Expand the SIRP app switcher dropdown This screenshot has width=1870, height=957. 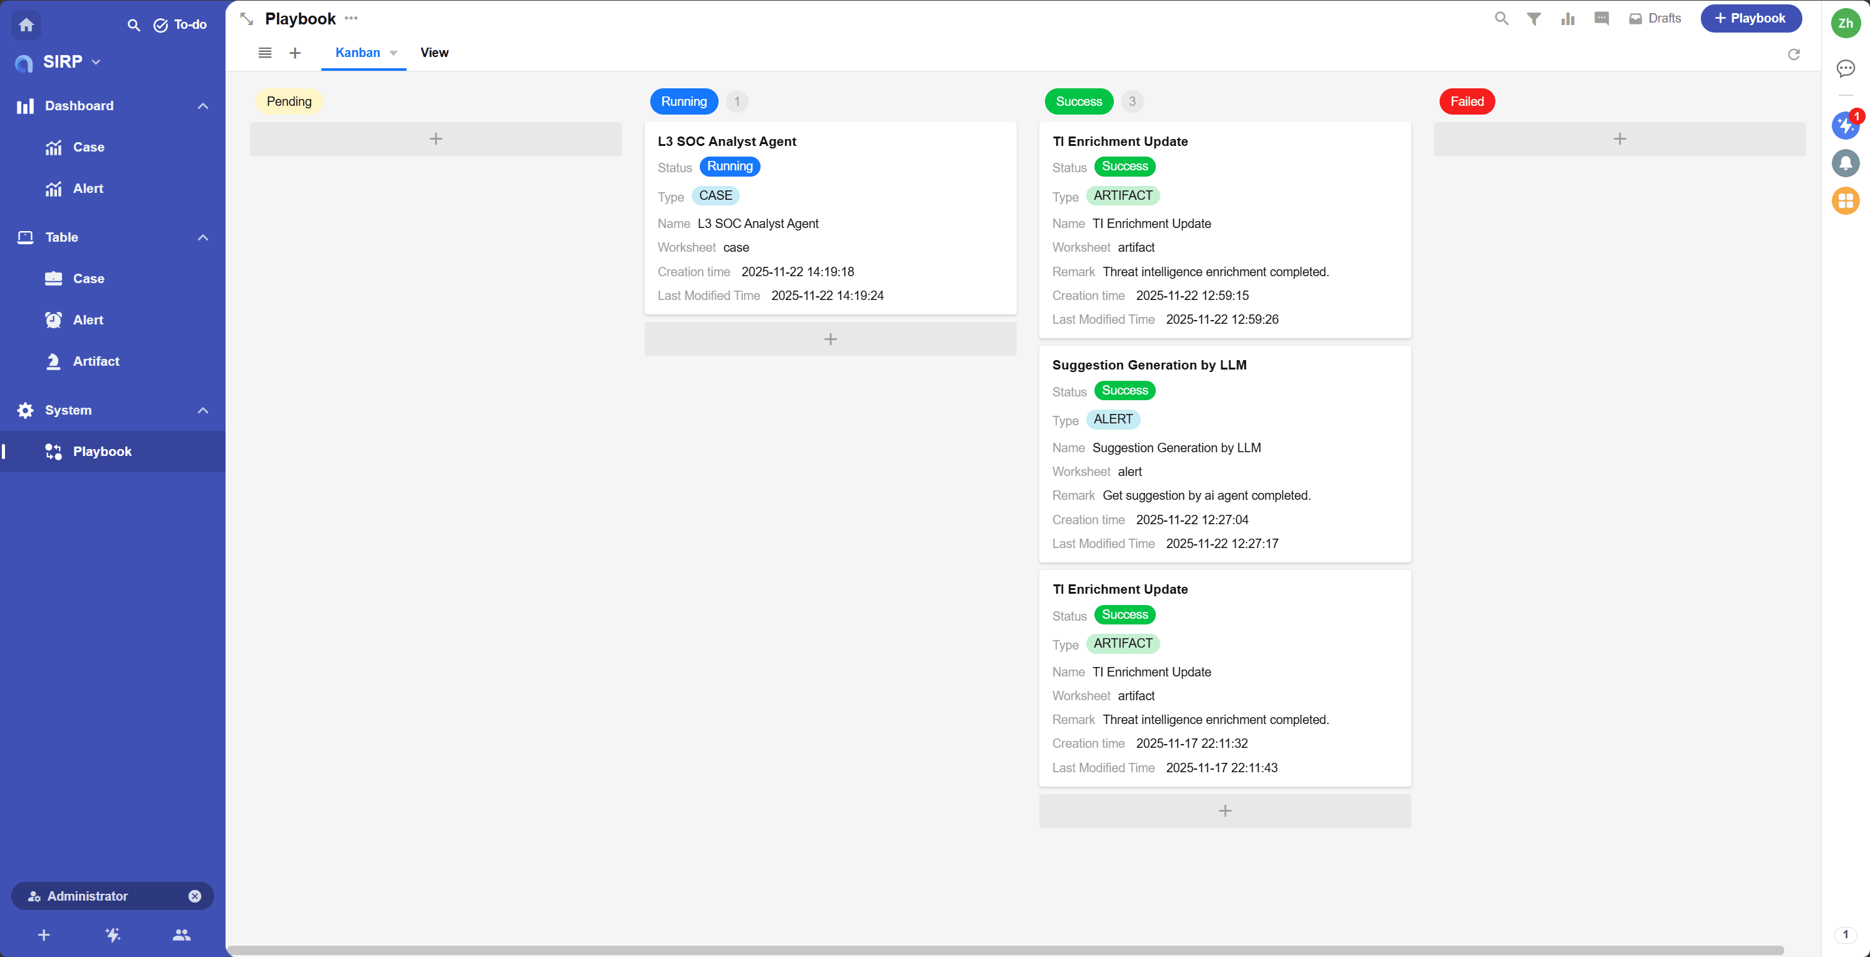[96, 63]
